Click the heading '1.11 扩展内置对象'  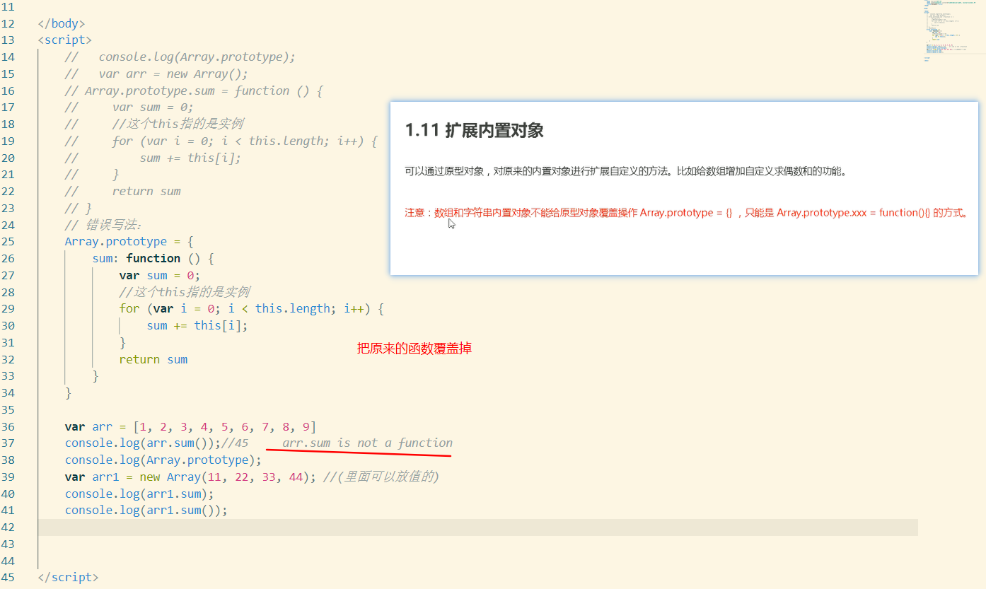(x=474, y=131)
